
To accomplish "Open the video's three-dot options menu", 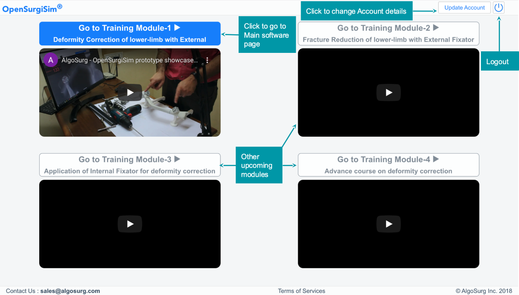I will (207, 60).
